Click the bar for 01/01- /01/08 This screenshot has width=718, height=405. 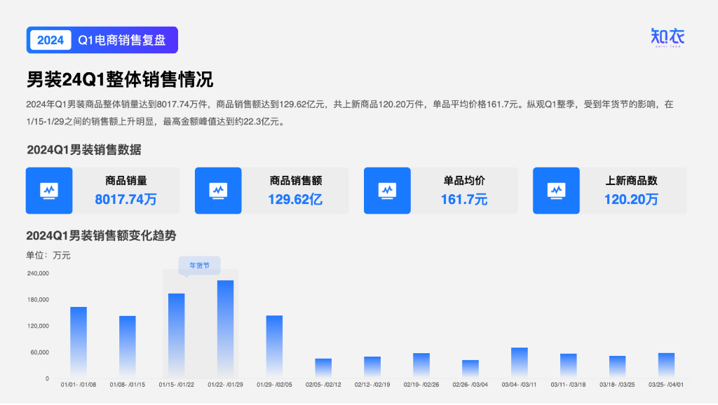79,343
